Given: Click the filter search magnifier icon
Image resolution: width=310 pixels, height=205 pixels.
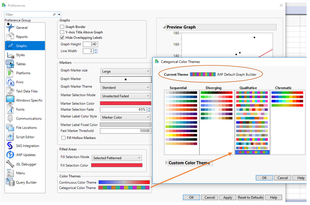Looking at the screenshot, I should pyautogui.click(x=54, y=14).
